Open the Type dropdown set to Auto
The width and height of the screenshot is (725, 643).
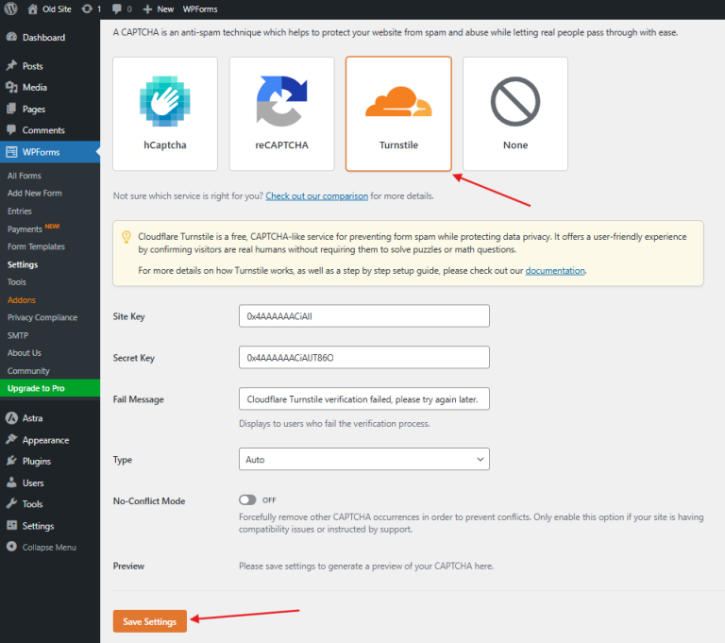click(x=363, y=459)
